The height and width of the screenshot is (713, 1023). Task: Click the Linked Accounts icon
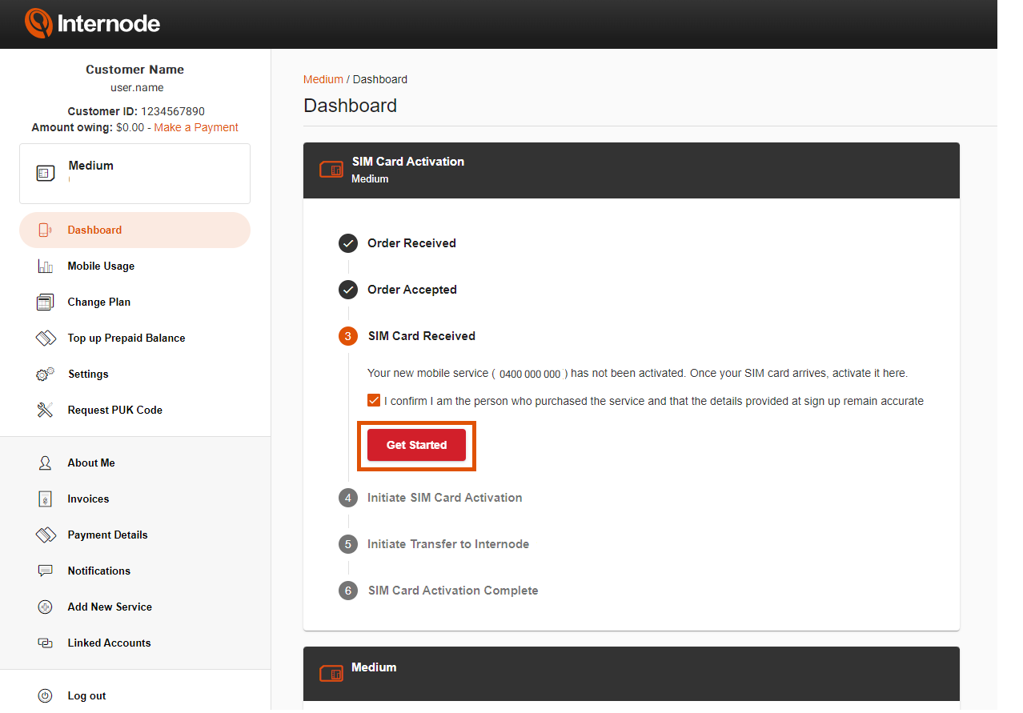point(46,643)
